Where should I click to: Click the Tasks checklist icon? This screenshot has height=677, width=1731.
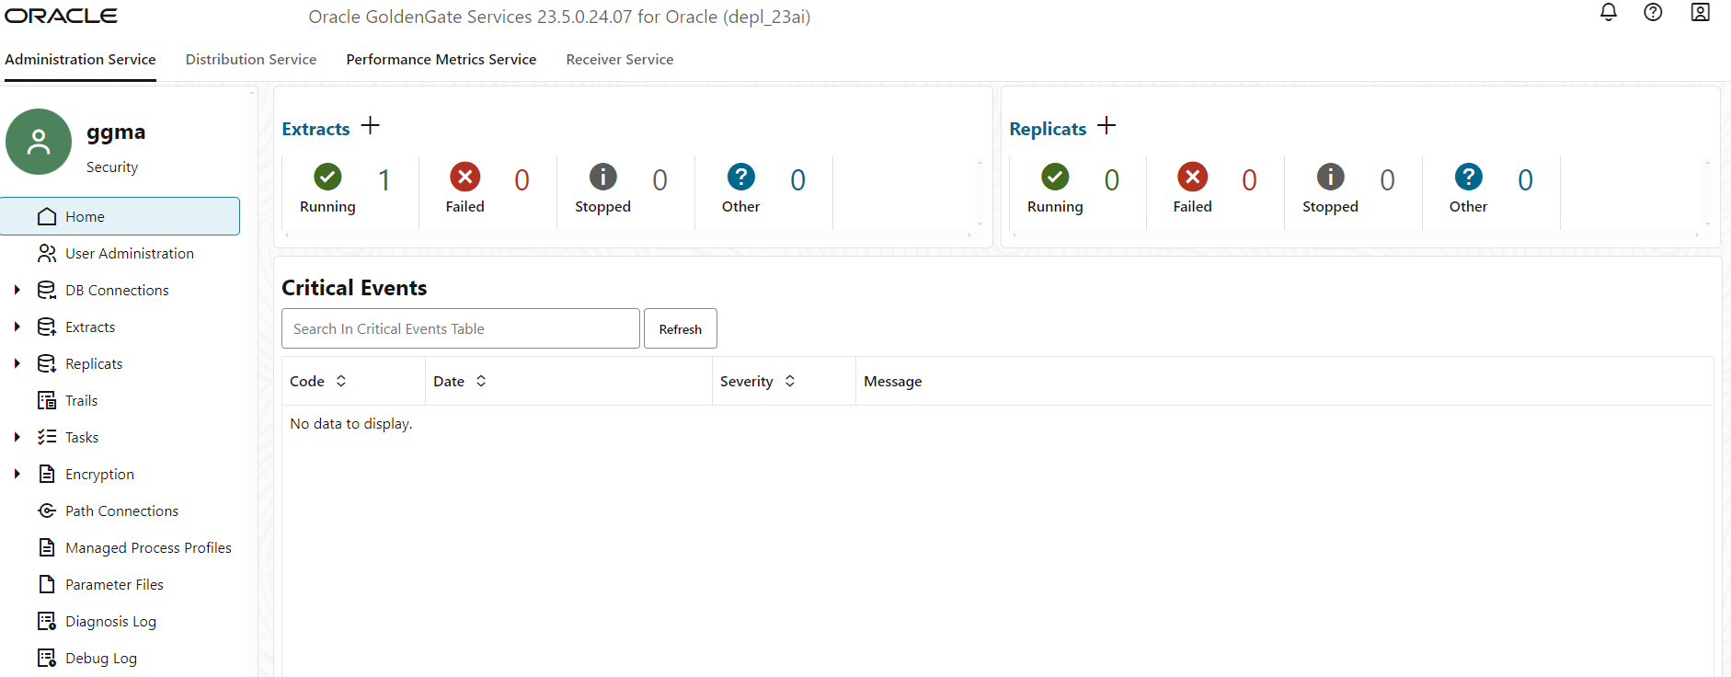click(x=47, y=437)
